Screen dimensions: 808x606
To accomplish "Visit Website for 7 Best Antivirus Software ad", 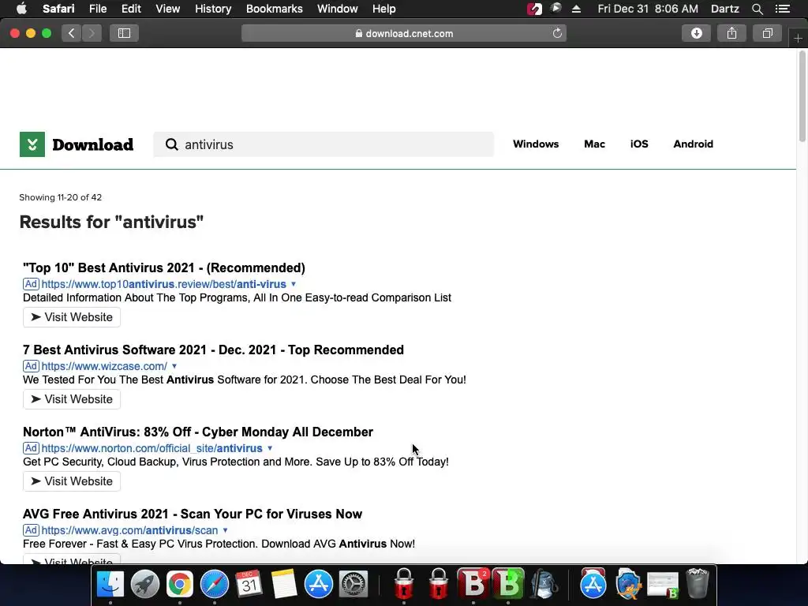I will coord(72,398).
